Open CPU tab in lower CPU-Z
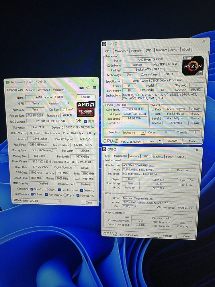 point(108,156)
